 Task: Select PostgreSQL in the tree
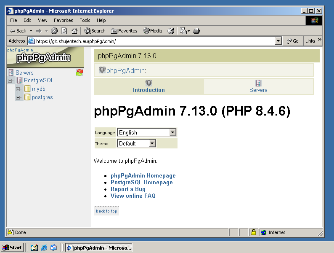click(39, 80)
